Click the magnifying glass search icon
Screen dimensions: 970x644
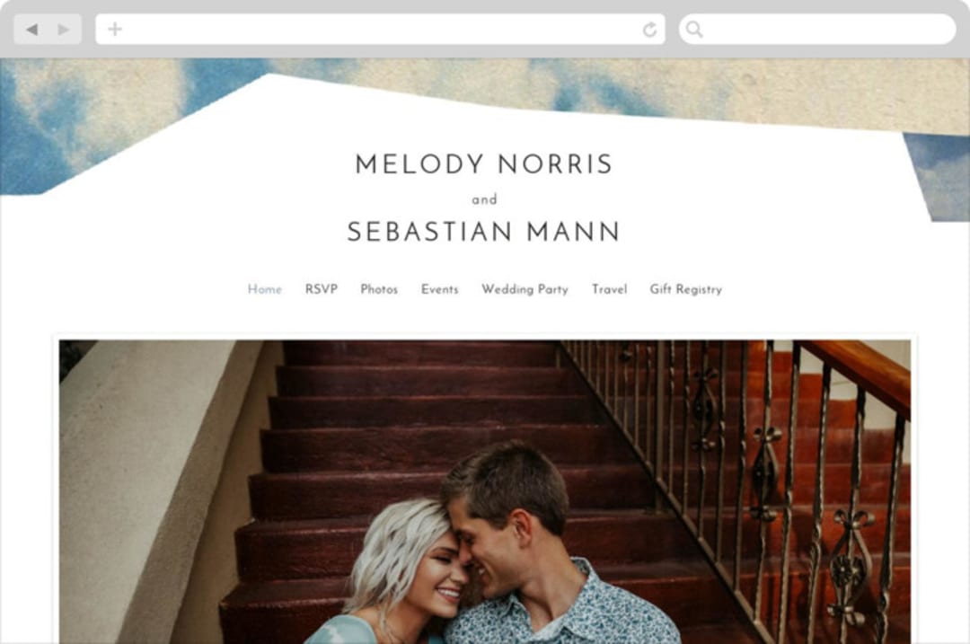click(694, 29)
